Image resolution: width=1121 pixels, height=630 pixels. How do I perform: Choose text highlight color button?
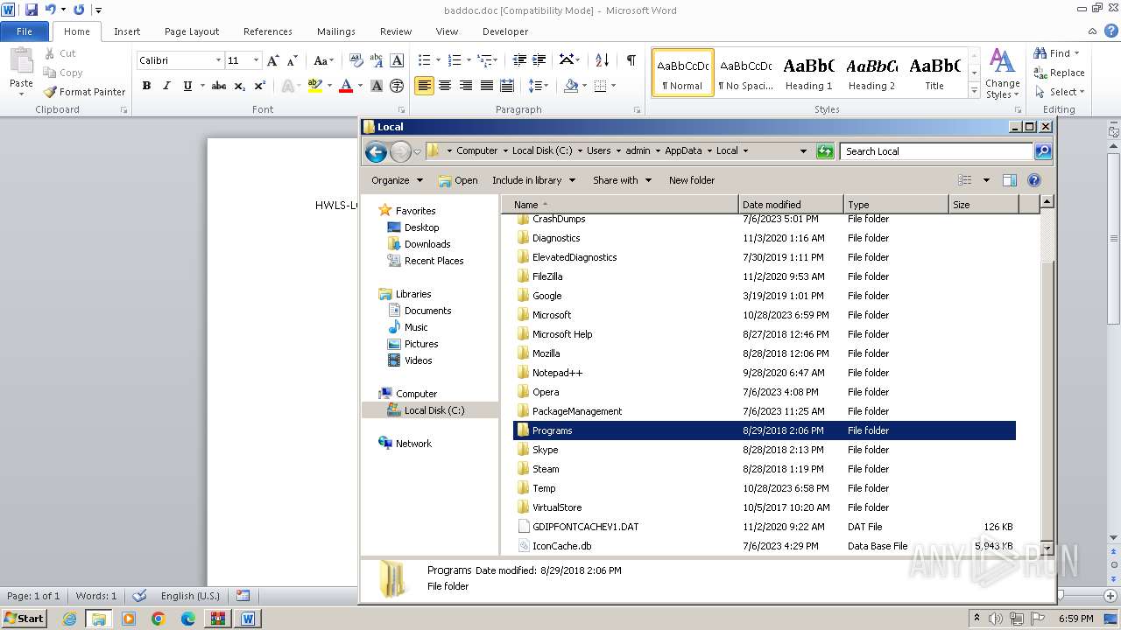[x=315, y=86]
